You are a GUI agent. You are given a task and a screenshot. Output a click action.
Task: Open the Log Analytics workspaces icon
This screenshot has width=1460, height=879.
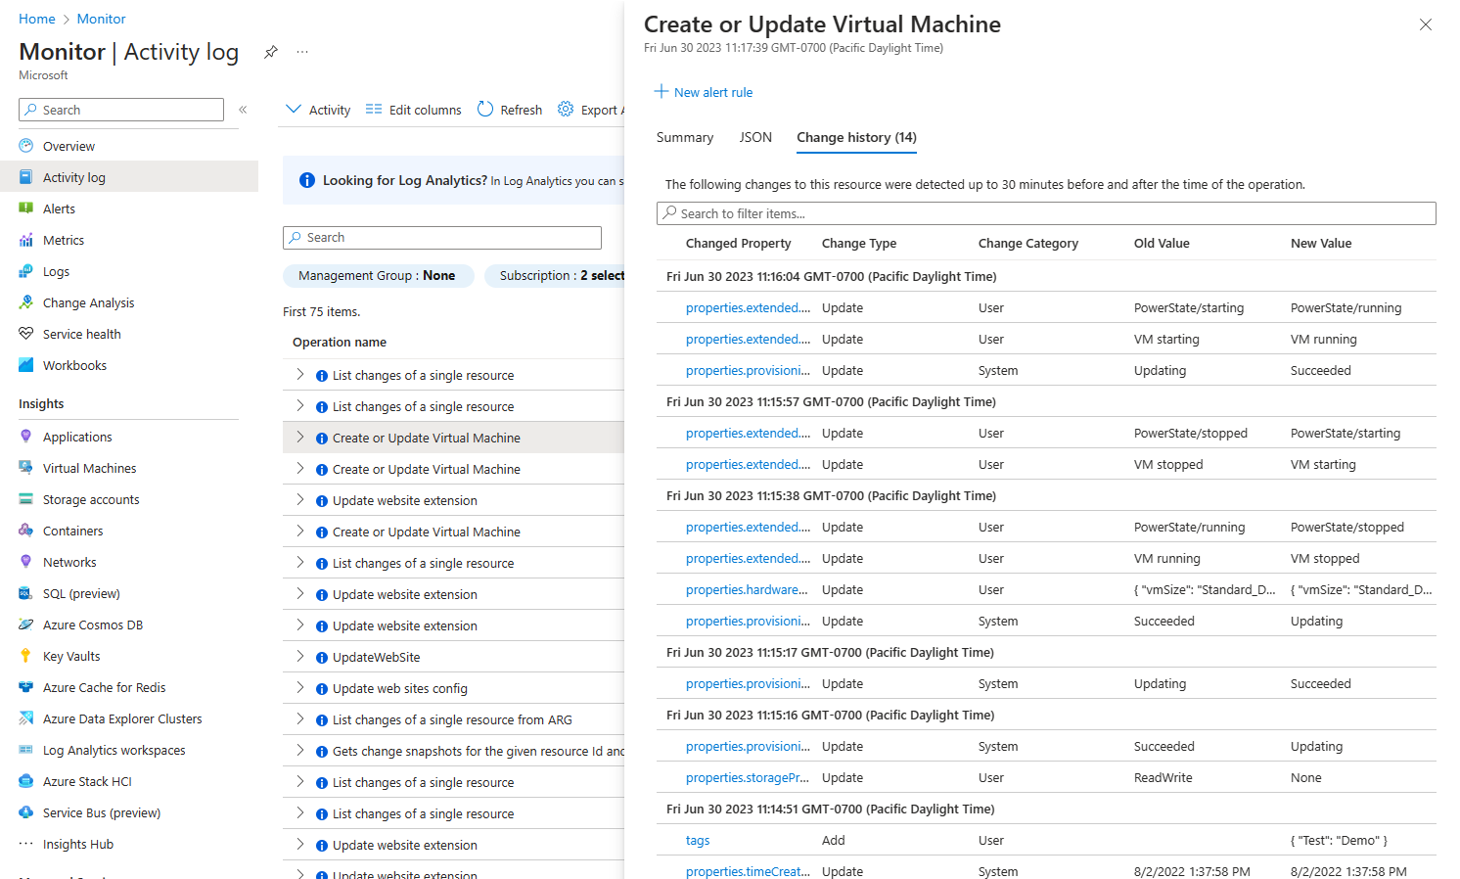click(26, 750)
